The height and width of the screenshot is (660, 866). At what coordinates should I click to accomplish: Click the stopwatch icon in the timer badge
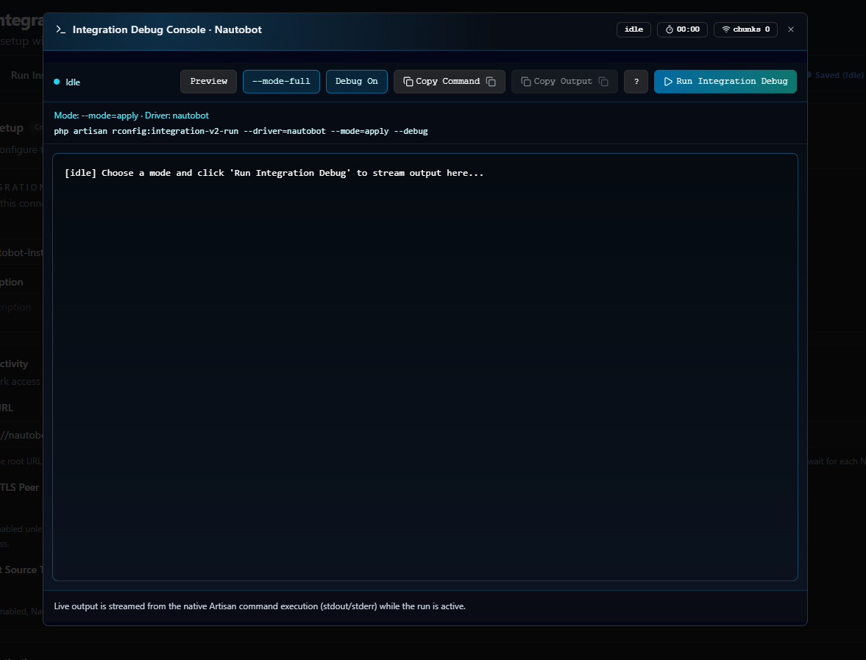[x=670, y=29]
